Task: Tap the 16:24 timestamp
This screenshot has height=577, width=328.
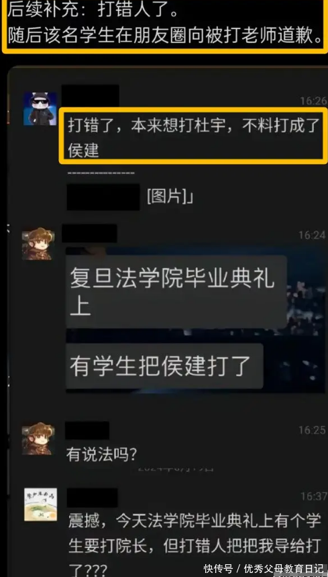Action: (x=312, y=235)
